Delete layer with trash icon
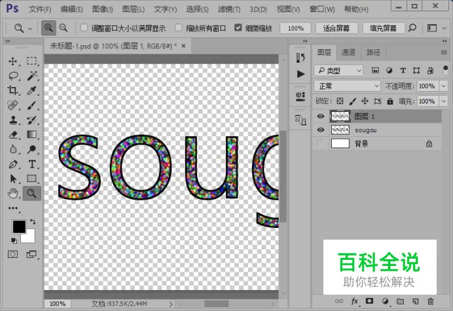The width and height of the screenshot is (453, 311). click(431, 301)
